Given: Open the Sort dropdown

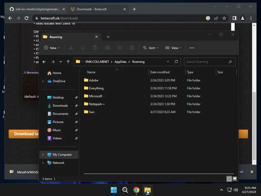Looking at the screenshot, I should point(150,48).
